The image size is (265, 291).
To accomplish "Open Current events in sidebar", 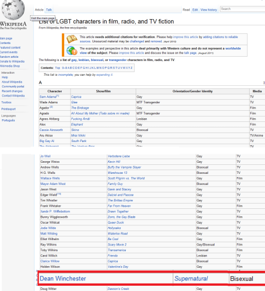I will [x=8, y=52].
